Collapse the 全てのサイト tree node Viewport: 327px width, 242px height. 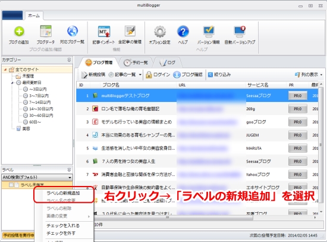[5, 70]
